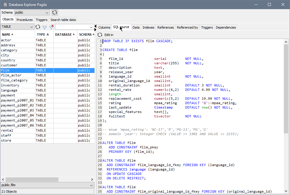The height and width of the screenshot is (195, 290).
Task: Select the address table row
Action: coord(48,45)
